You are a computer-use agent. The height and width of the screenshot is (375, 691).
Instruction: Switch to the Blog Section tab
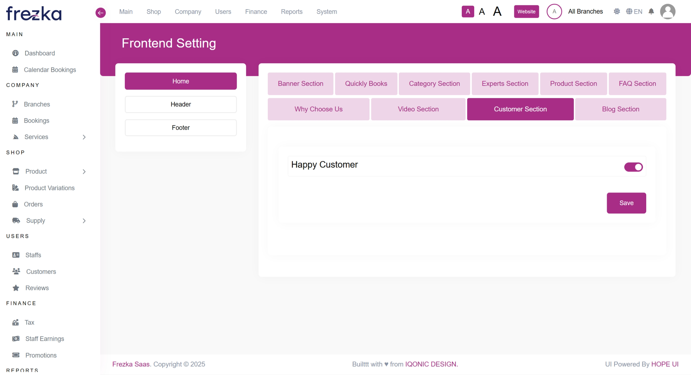[x=620, y=109]
